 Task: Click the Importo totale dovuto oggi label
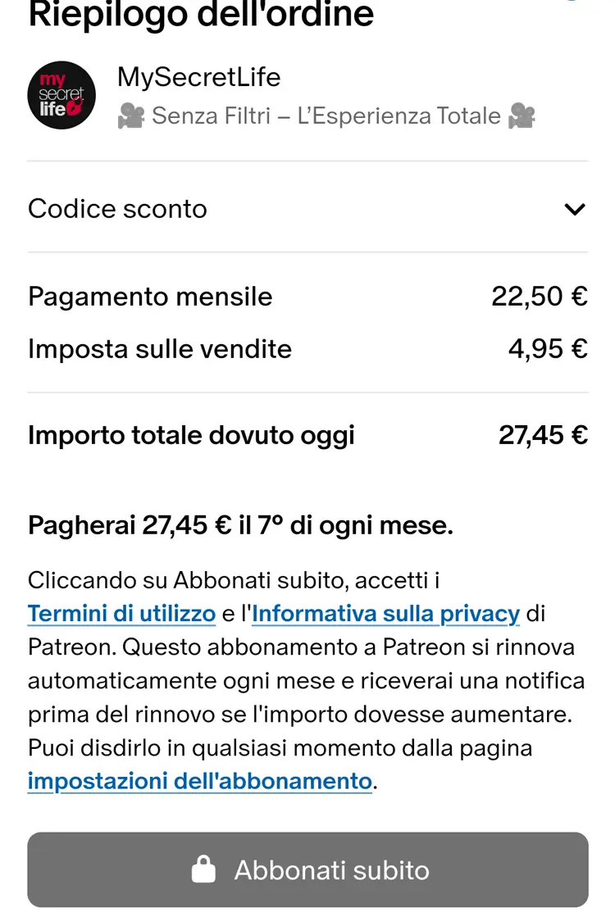(191, 435)
